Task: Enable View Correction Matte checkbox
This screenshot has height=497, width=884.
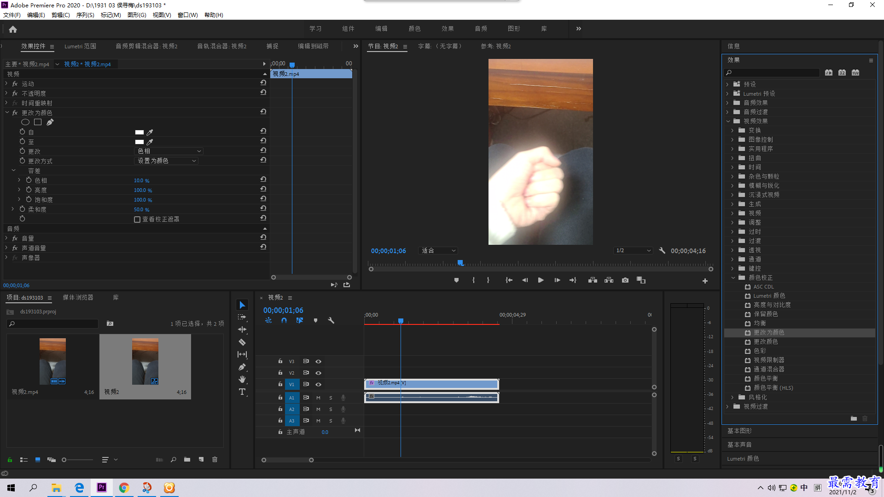Action: point(137,220)
